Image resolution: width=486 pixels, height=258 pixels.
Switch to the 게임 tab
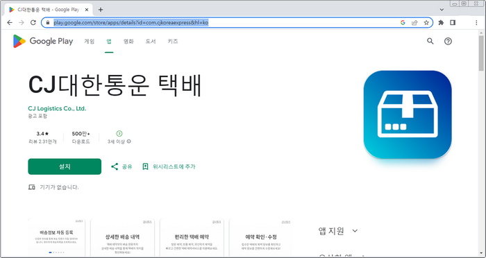point(90,41)
